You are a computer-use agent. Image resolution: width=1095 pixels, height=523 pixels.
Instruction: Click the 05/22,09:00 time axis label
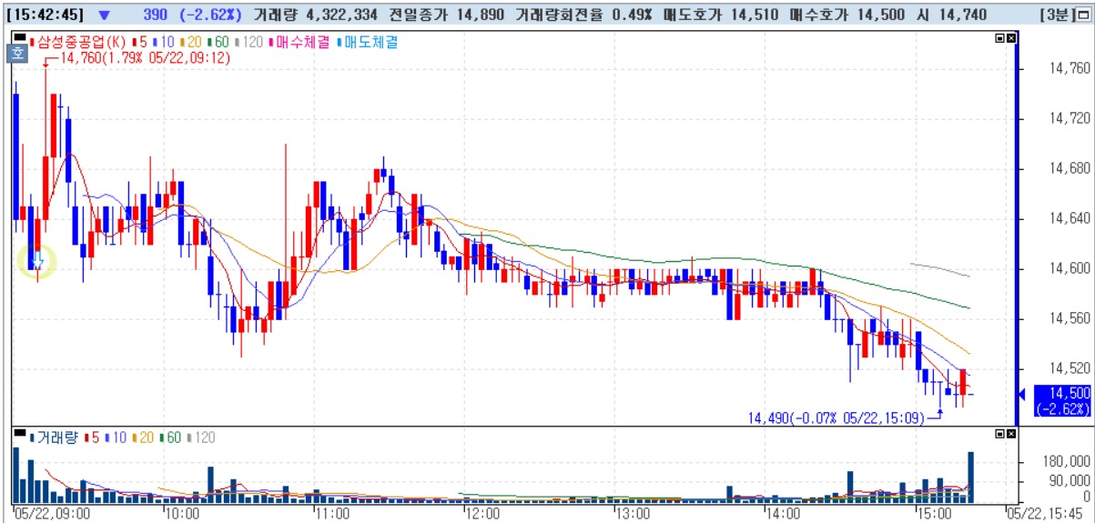tap(52, 514)
